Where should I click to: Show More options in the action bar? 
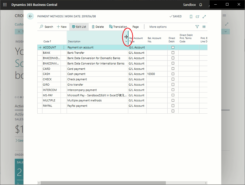tap(158, 27)
